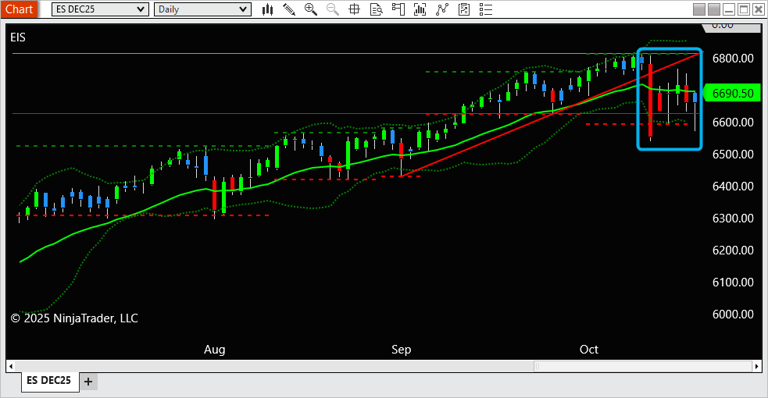Toggle the crosshair cursor icon
This screenshot has width=768, height=398.
pyautogui.click(x=354, y=9)
